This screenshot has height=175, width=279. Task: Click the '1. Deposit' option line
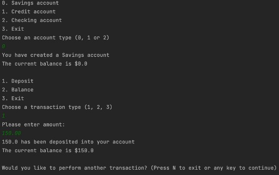(x=18, y=81)
